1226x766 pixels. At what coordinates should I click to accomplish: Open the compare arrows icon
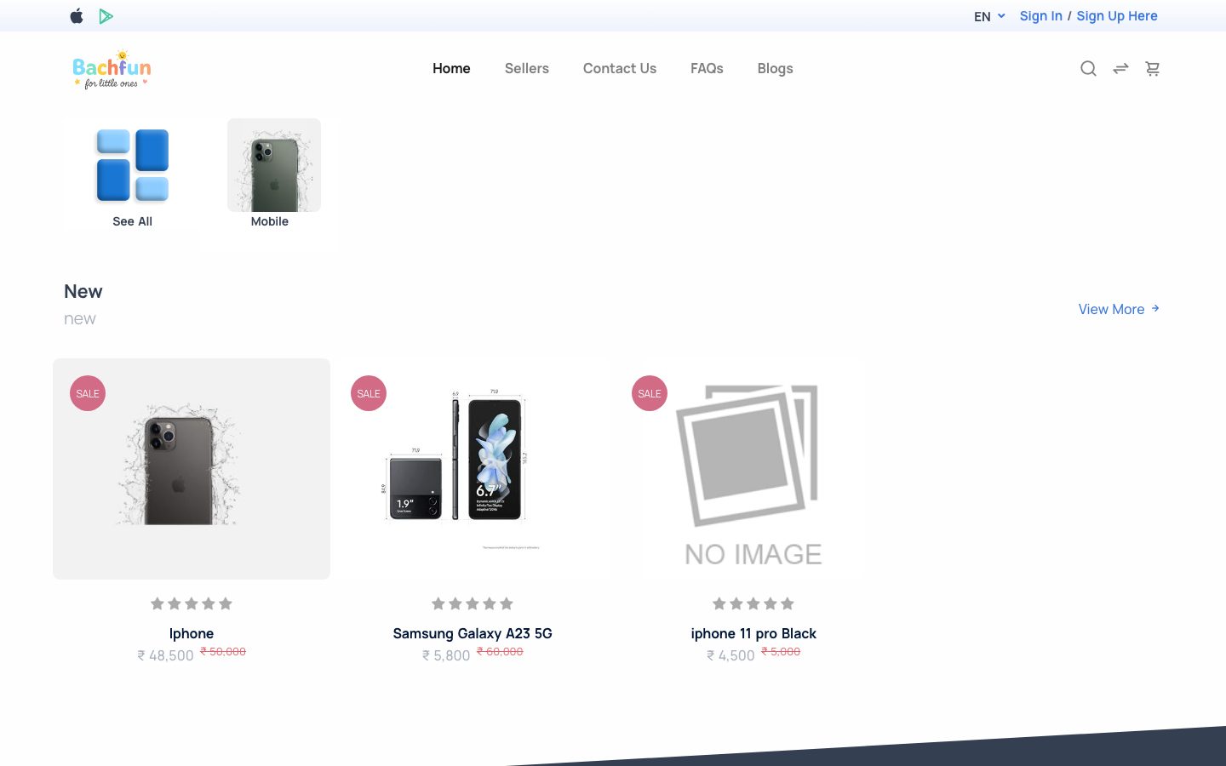(x=1120, y=68)
